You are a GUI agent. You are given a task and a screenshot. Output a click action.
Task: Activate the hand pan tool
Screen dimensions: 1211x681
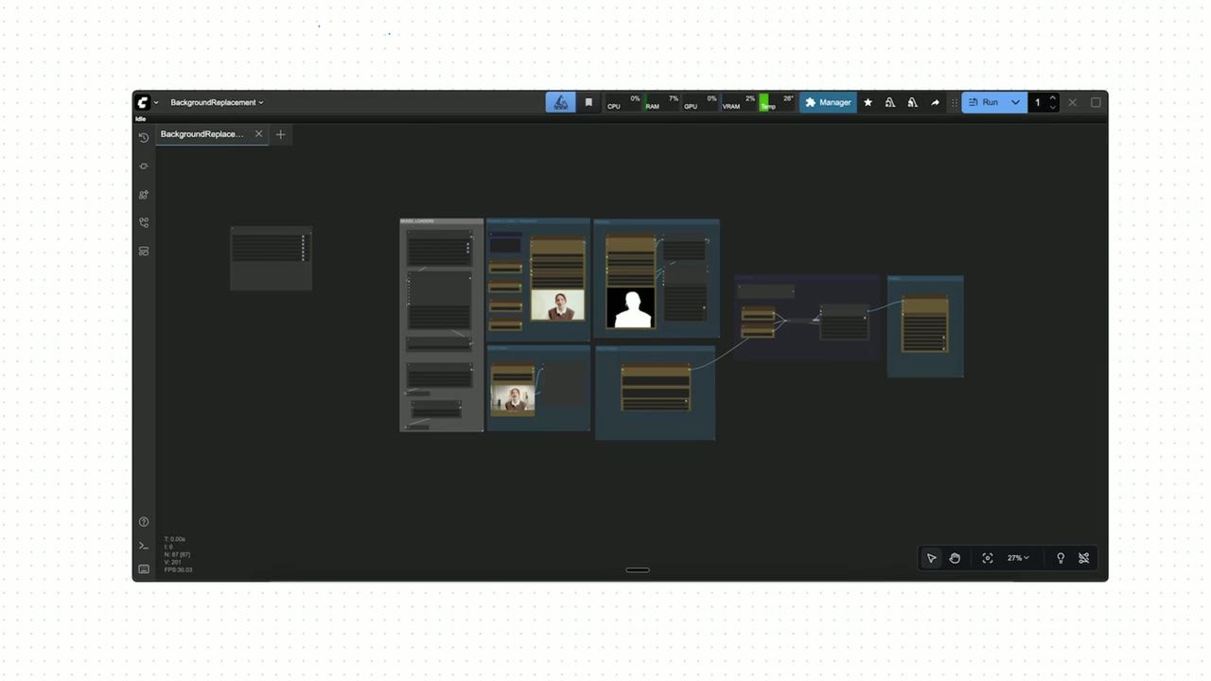point(955,558)
